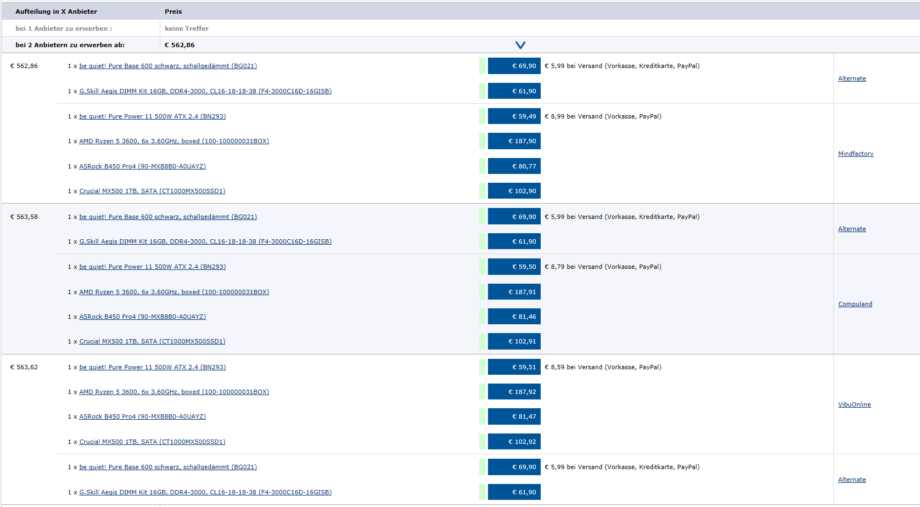
Task: Open Pure Power 11 500W link in € 563,62 group
Action: 153,367
